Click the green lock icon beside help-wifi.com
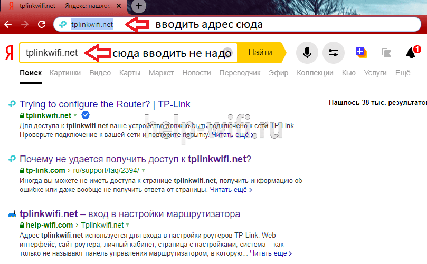This screenshot has width=427, height=264. pyautogui.click(x=22, y=225)
